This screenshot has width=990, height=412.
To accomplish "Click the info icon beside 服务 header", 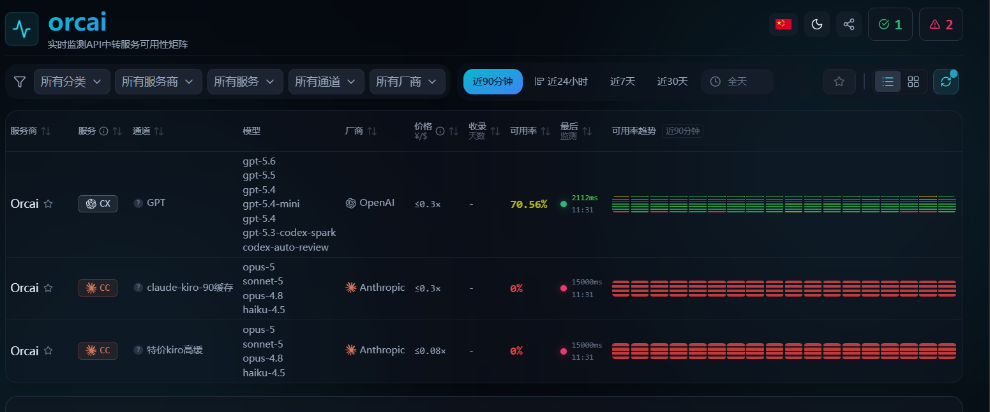I will click(x=104, y=131).
